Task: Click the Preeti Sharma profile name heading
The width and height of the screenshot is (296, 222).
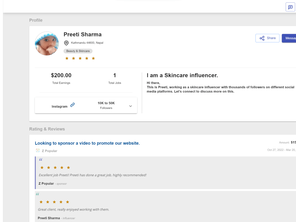Action: pyautogui.click(x=83, y=34)
